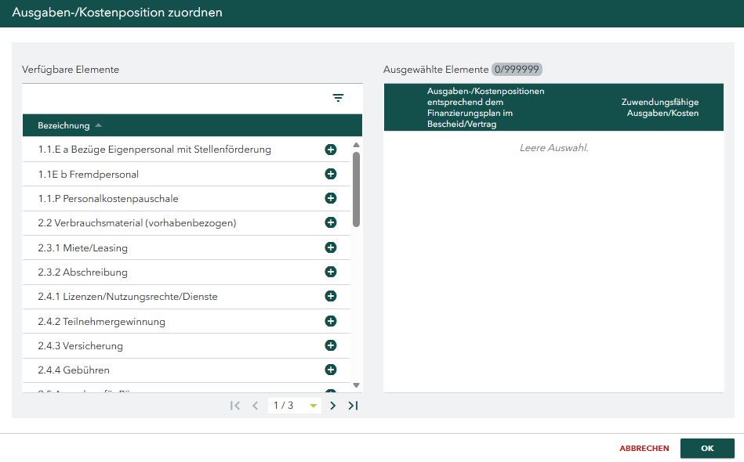744x462 pixels.
Task: Go to next page of available elements
Action: (332, 406)
